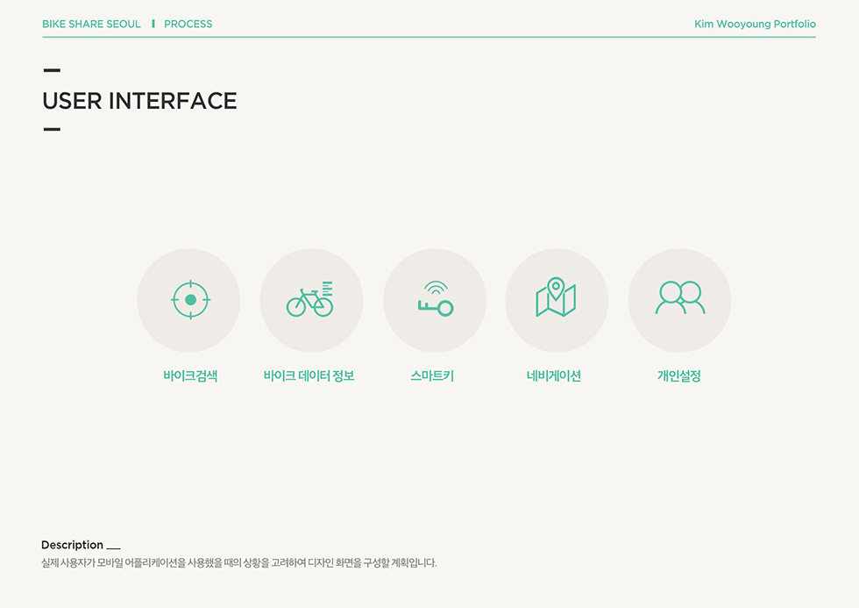Click the 개인설정 label

[x=679, y=376]
